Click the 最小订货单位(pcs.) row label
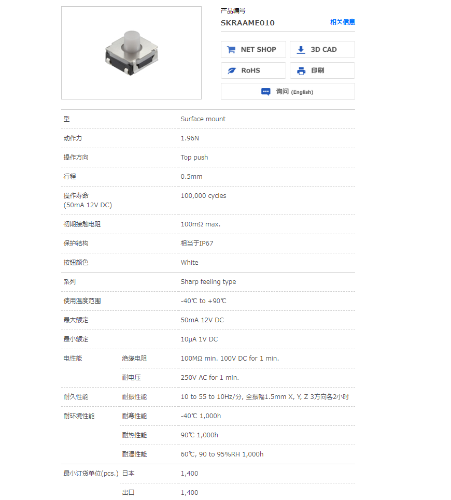This screenshot has height=500, width=451. pyautogui.click(x=91, y=474)
